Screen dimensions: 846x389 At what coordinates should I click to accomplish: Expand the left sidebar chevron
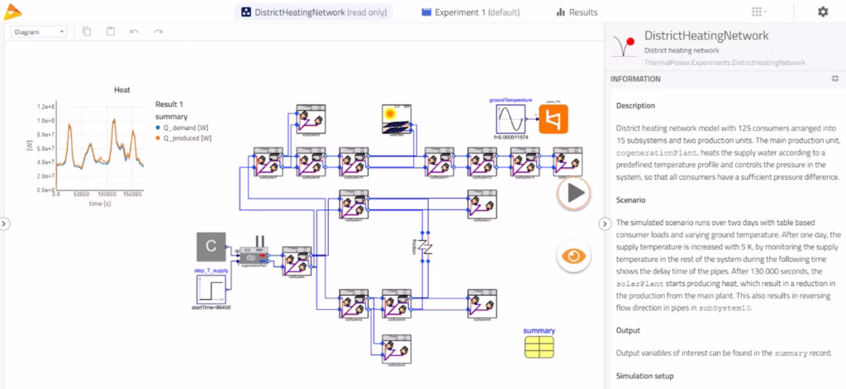[x=5, y=223]
